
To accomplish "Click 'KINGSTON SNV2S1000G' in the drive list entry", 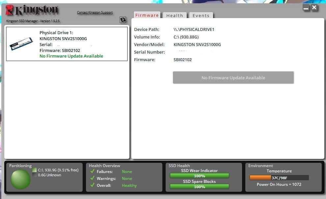I will [63, 38].
